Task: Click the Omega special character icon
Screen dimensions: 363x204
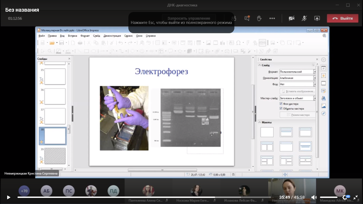Action: pos(238,43)
